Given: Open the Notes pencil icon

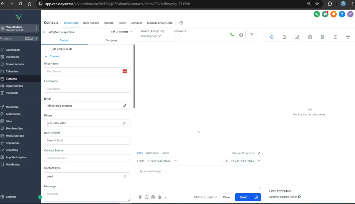Looking at the screenshot, I should click(297, 37).
